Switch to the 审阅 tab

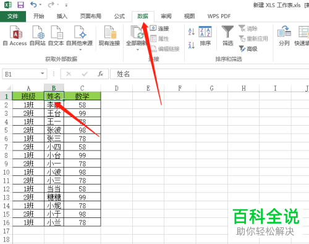tap(166, 16)
